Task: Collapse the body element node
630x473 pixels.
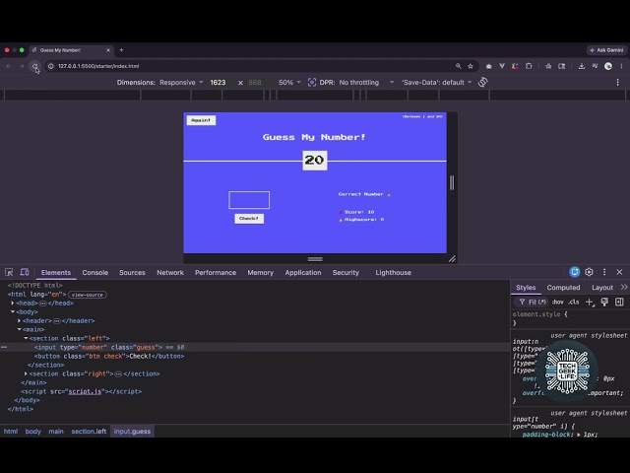Action: [x=13, y=312]
